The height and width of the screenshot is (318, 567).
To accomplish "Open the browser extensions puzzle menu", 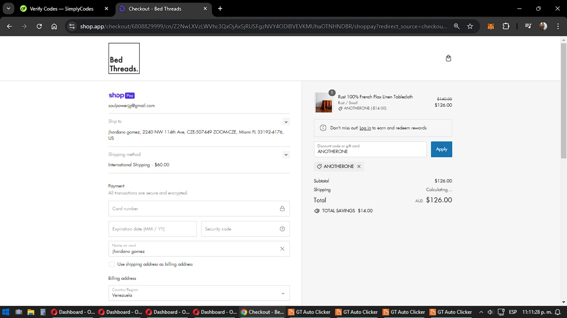I will (x=506, y=26).
